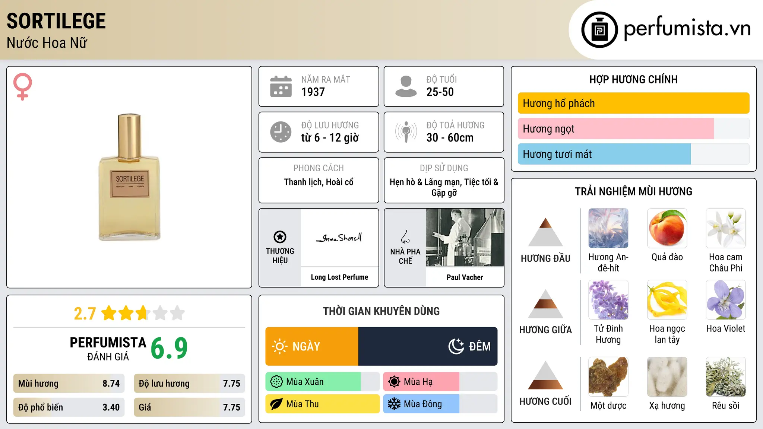Open the Irma Shorell brand signature logo

(x=339, y=238)
